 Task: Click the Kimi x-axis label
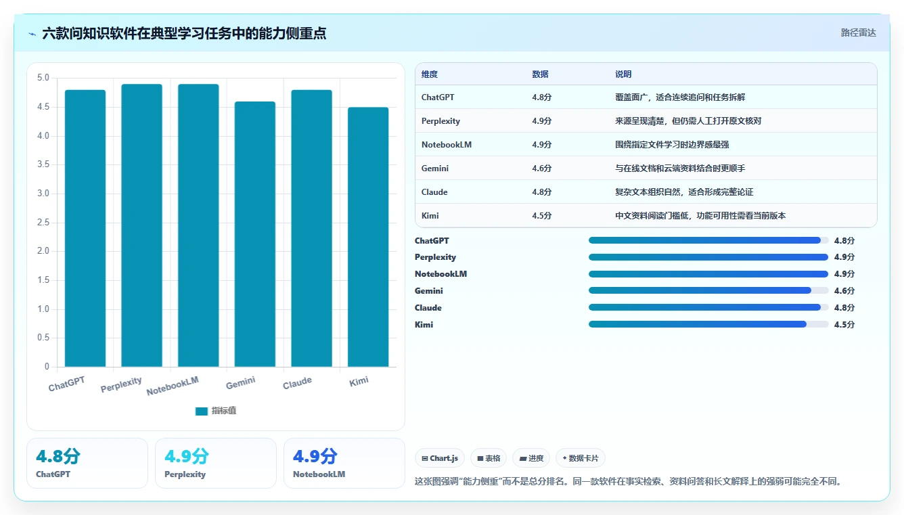coord(359,382)
